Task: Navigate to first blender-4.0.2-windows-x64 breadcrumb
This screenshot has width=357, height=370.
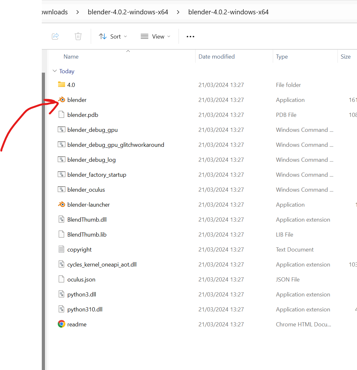Action: (128, 12)
